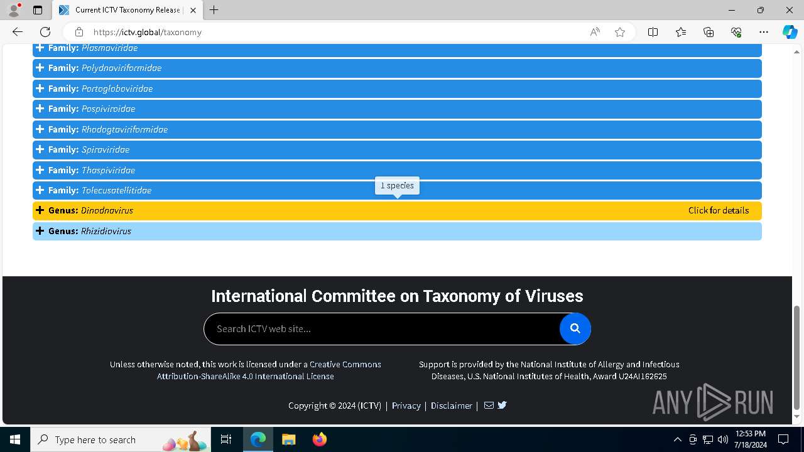Open the tab actions menu icon
Viewport: 804px width, 452px height.
(38, 10)
